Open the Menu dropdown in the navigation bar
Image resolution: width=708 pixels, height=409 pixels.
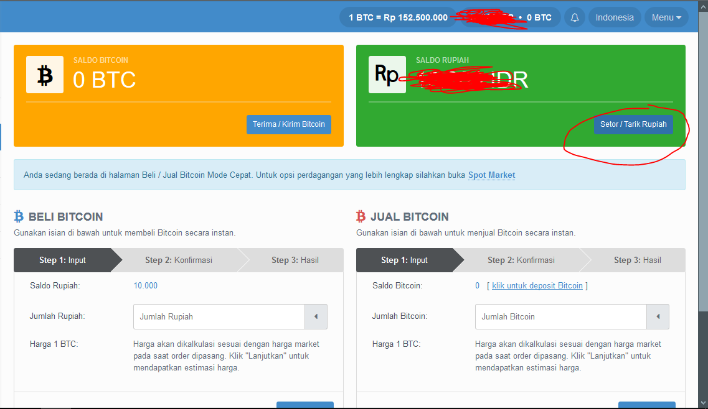click(x=666, y=17)
